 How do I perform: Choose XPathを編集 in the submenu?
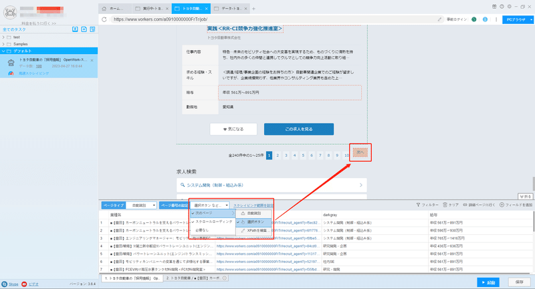click(254, 230)
